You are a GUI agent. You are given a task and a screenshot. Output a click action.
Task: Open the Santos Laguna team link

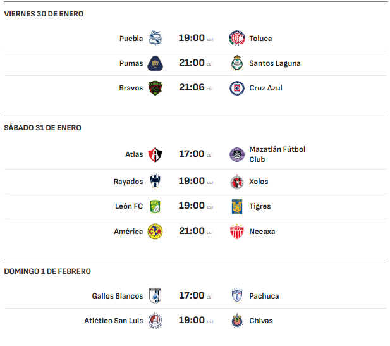pos(274,63)
